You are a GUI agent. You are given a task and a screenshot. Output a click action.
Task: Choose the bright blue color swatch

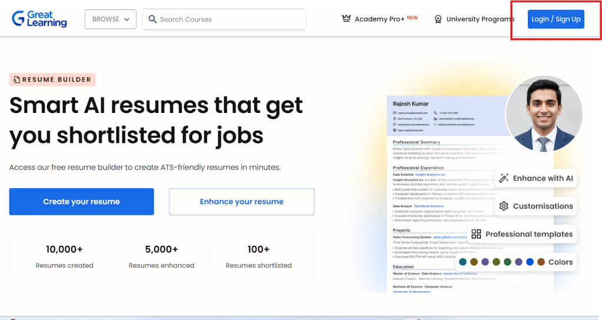530,262
